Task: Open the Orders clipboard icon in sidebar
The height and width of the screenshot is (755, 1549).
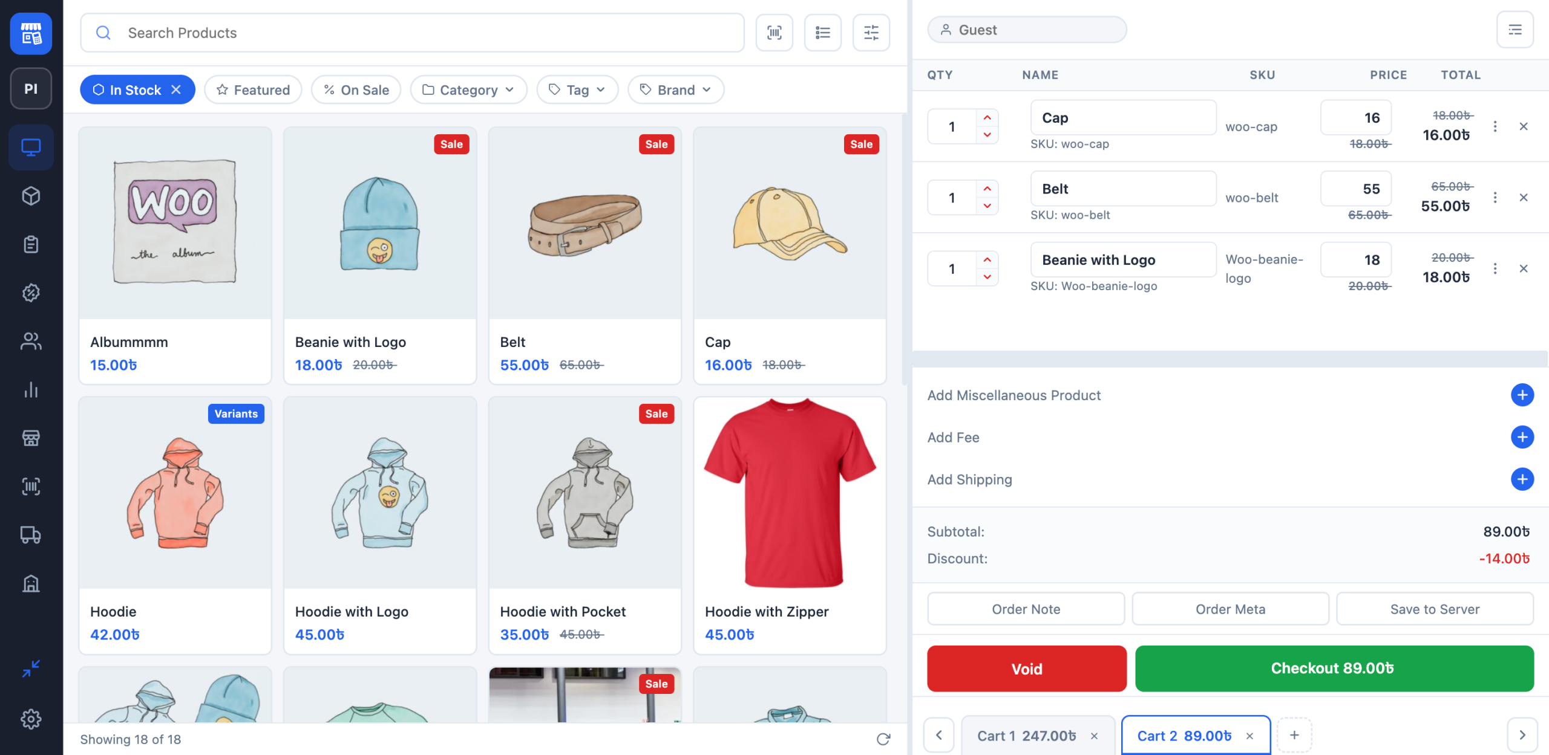Action: [x=31, y=244]
